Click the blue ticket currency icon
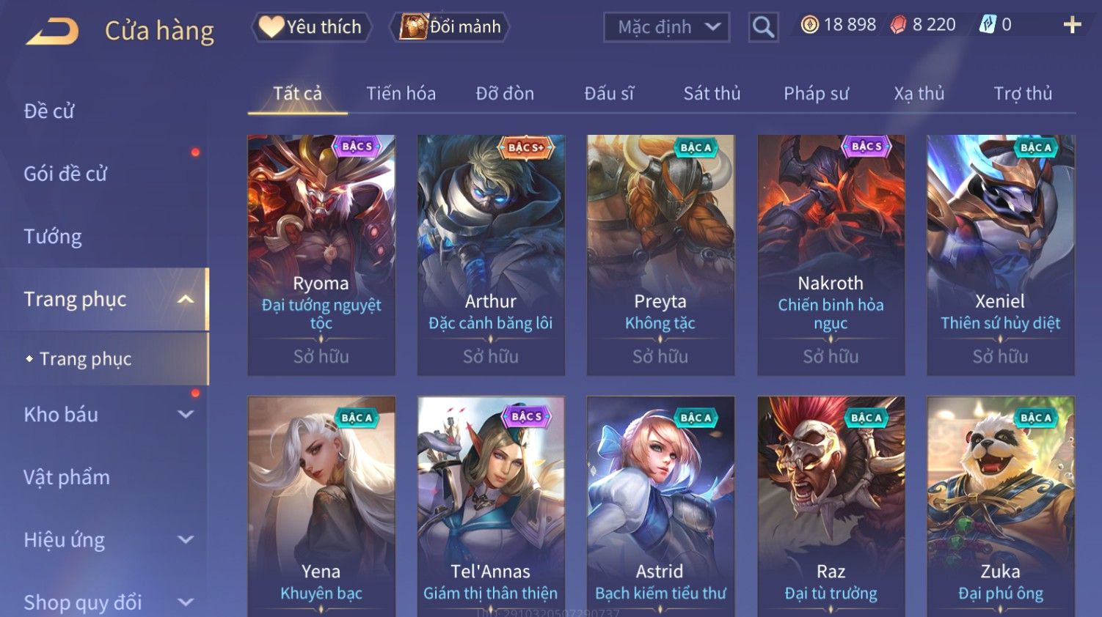This screenshot has height=617, width=1102. click(988, 25)
